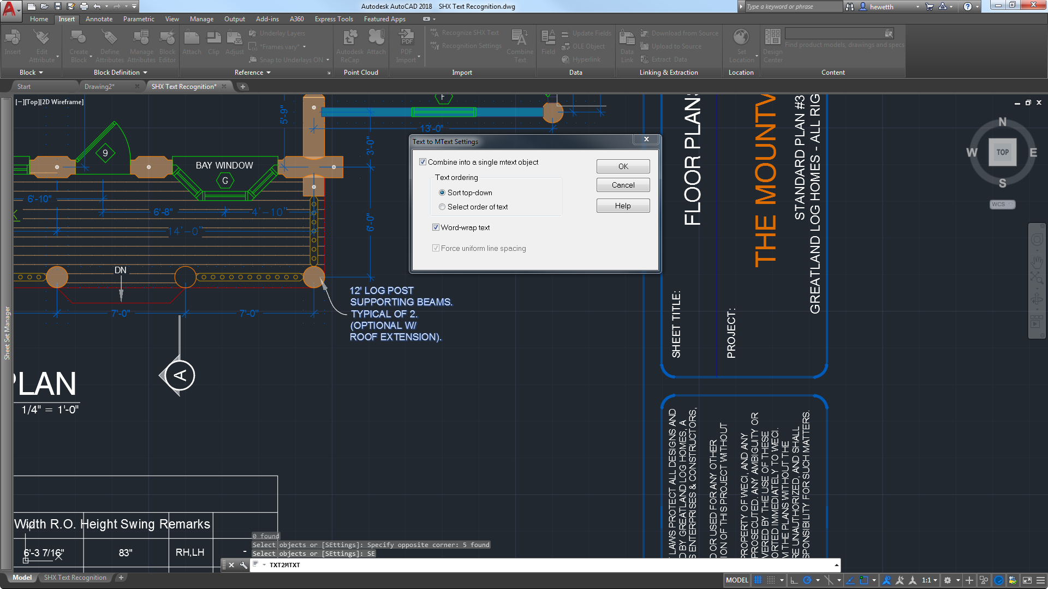Click the PDF Import icon
This screenshot has width=1048, height=589.
coord(407,38)
